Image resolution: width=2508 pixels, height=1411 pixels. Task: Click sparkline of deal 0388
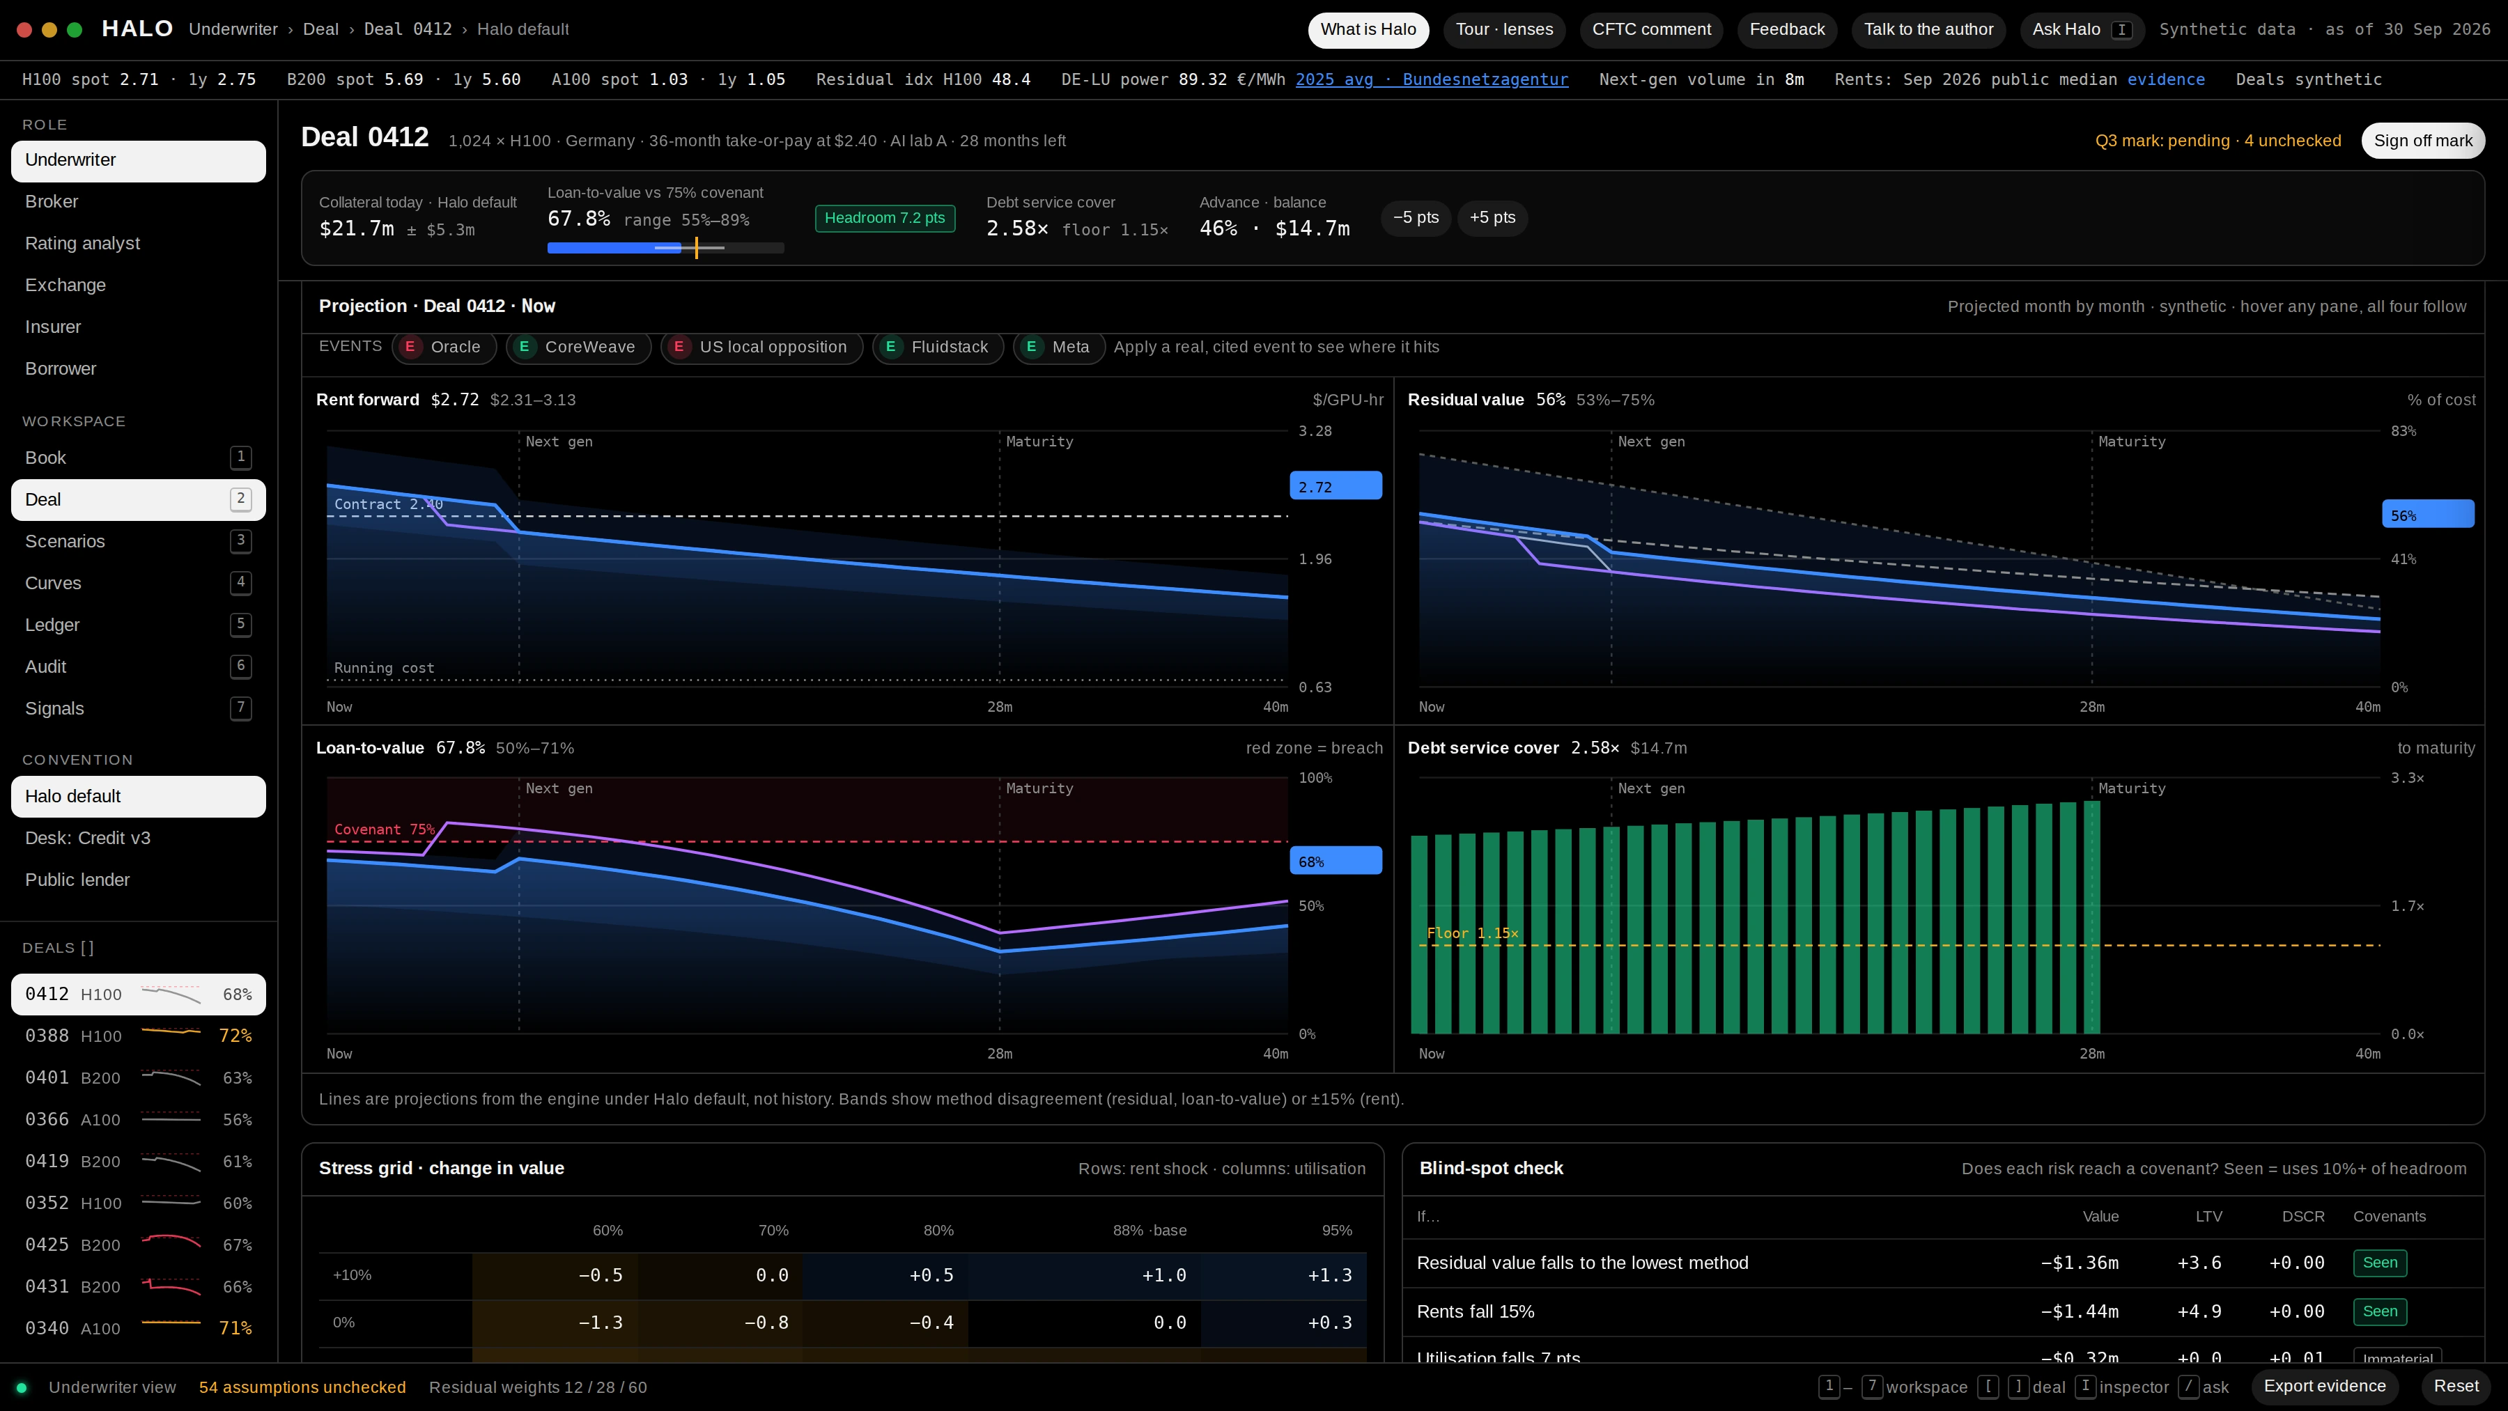coord(171,1031)
